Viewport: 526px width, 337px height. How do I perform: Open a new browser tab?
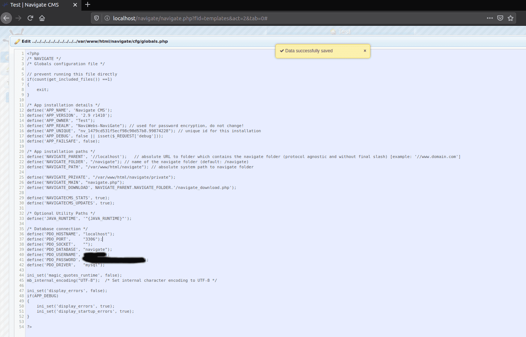(x=88, y=5)
